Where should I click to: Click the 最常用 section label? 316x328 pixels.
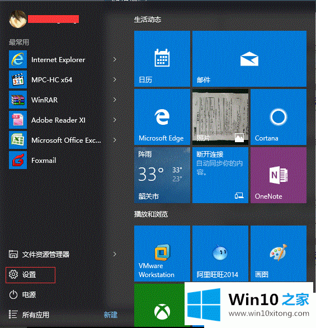[19, 42]
